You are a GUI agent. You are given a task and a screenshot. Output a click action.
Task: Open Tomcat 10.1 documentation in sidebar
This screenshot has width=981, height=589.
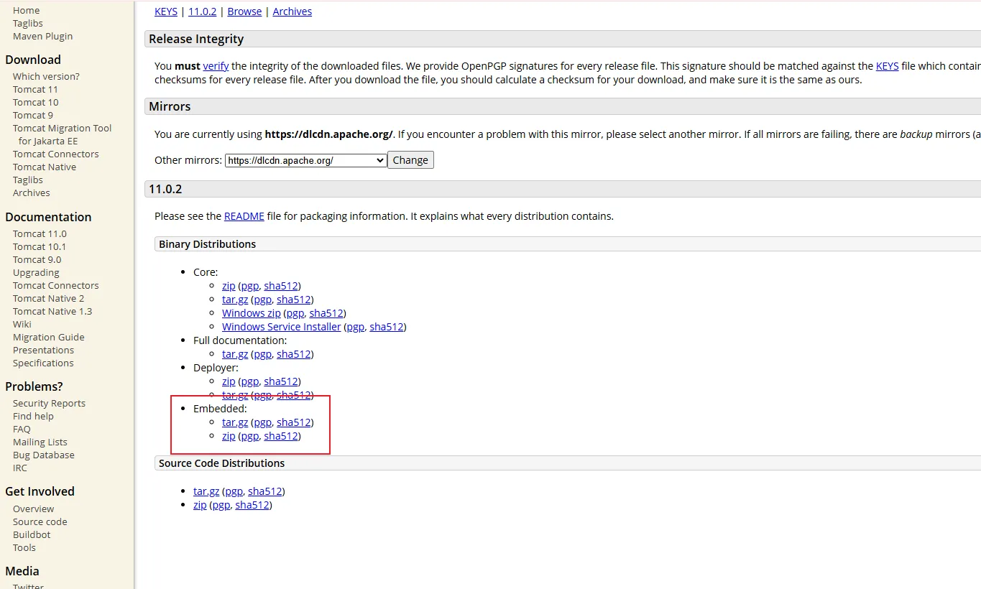39,247
